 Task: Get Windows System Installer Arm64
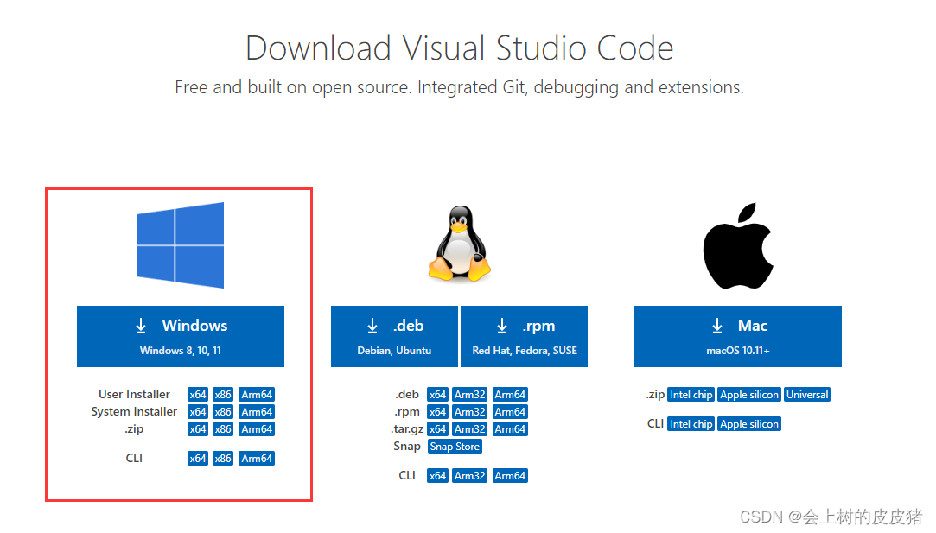[257, 412]
